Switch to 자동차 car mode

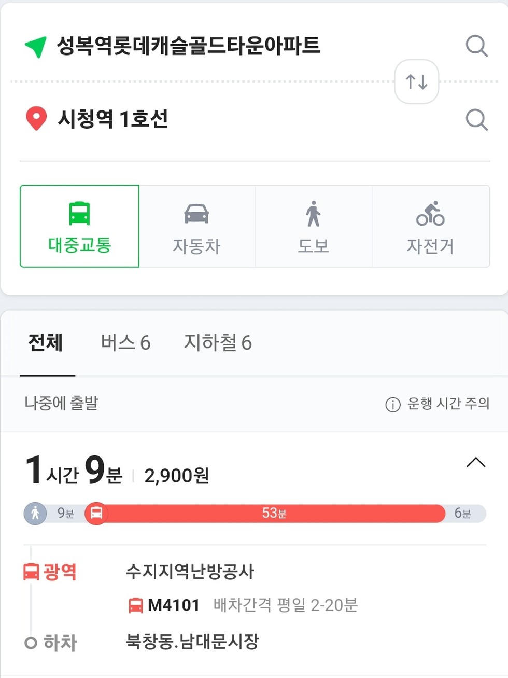pos(197,226)
